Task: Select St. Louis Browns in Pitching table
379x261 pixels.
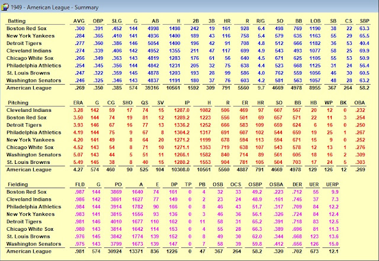Action: [28, 162]
